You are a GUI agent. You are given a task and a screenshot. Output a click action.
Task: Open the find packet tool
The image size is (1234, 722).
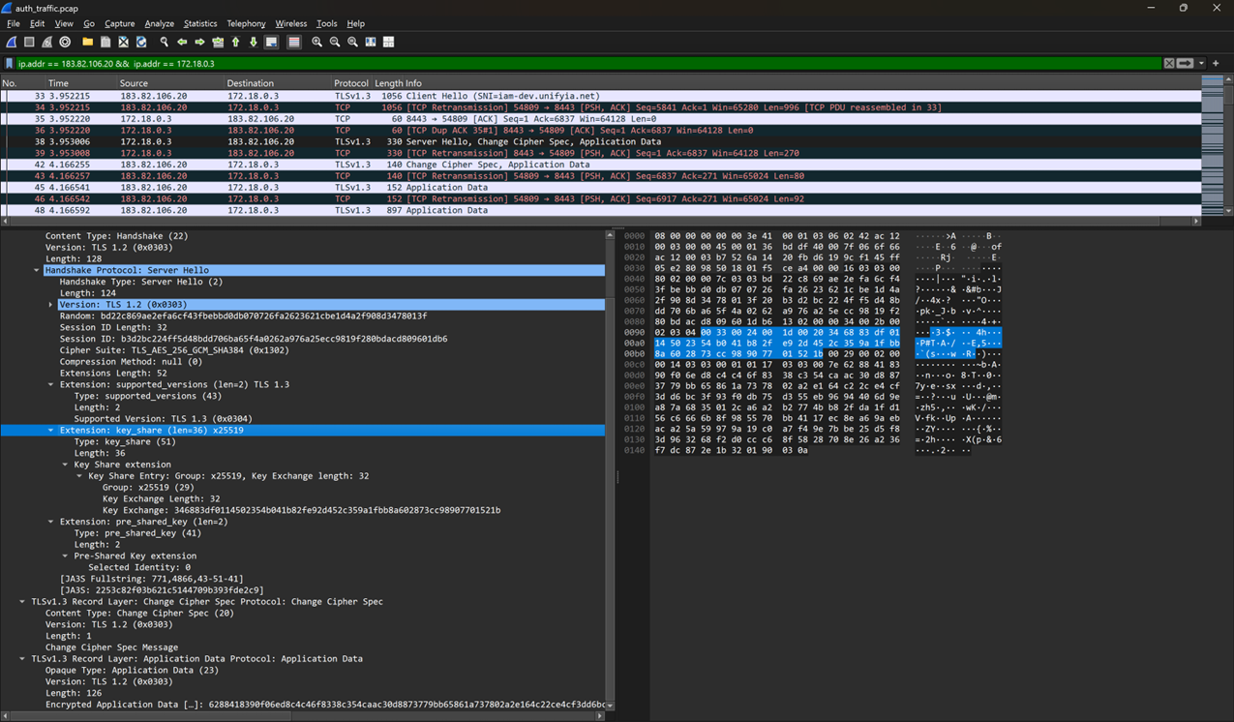[165, 42]
